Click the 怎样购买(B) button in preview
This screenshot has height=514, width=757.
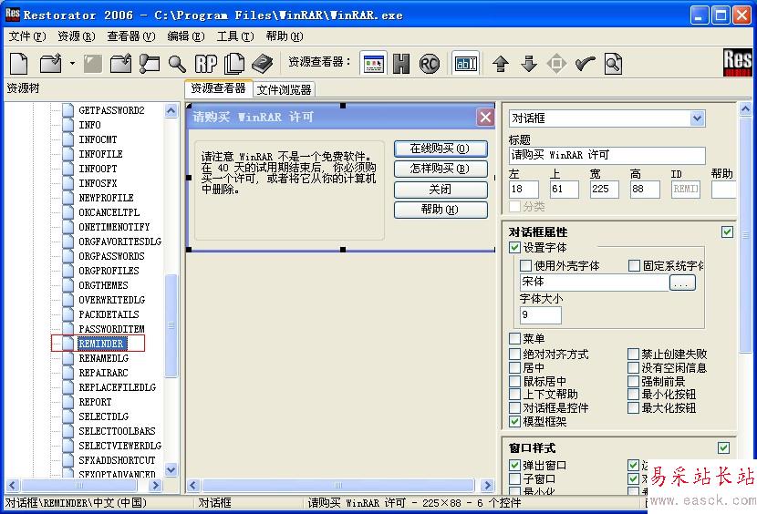click(441, 169)
